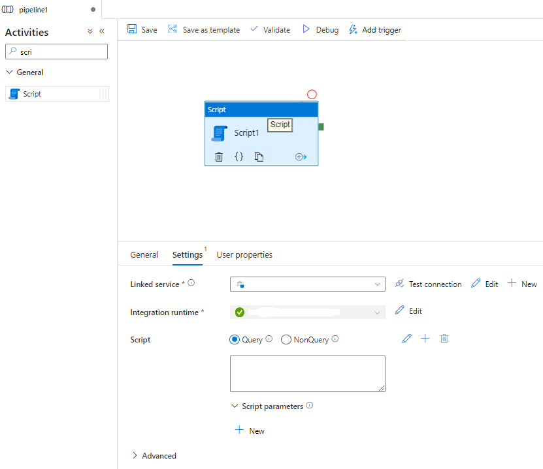The width and height of the screenshot is (543, 469).
Task: Clone Script1 with the copy icon
Action: (x=258, y=157)
